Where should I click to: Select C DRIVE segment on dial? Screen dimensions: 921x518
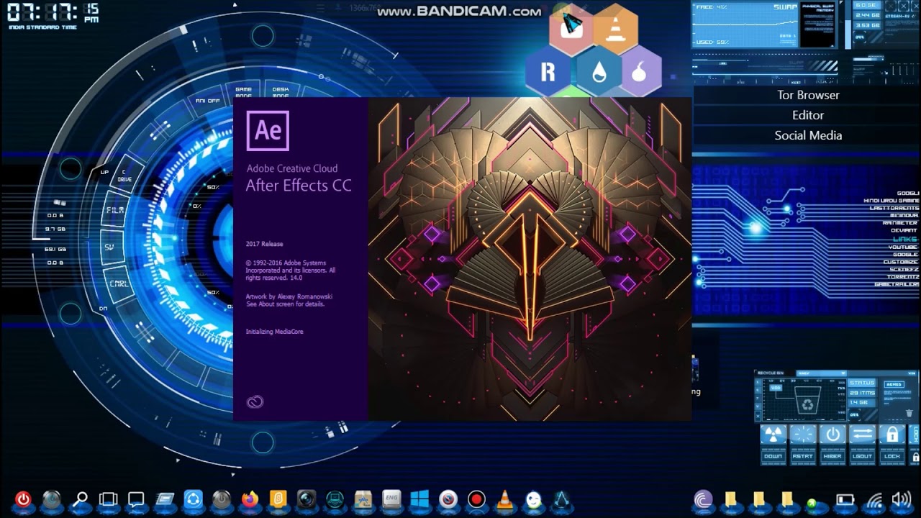(125, 176)
